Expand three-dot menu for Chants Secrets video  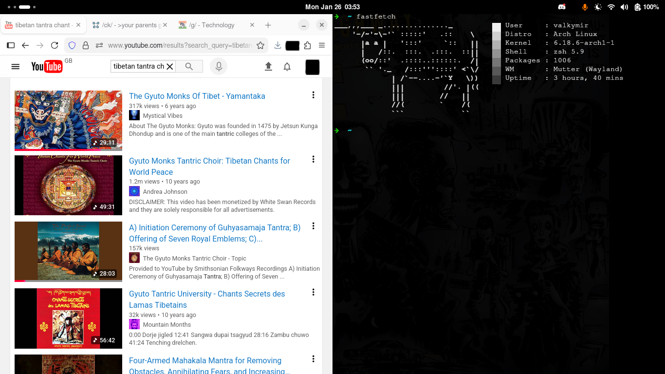(314, 292)
